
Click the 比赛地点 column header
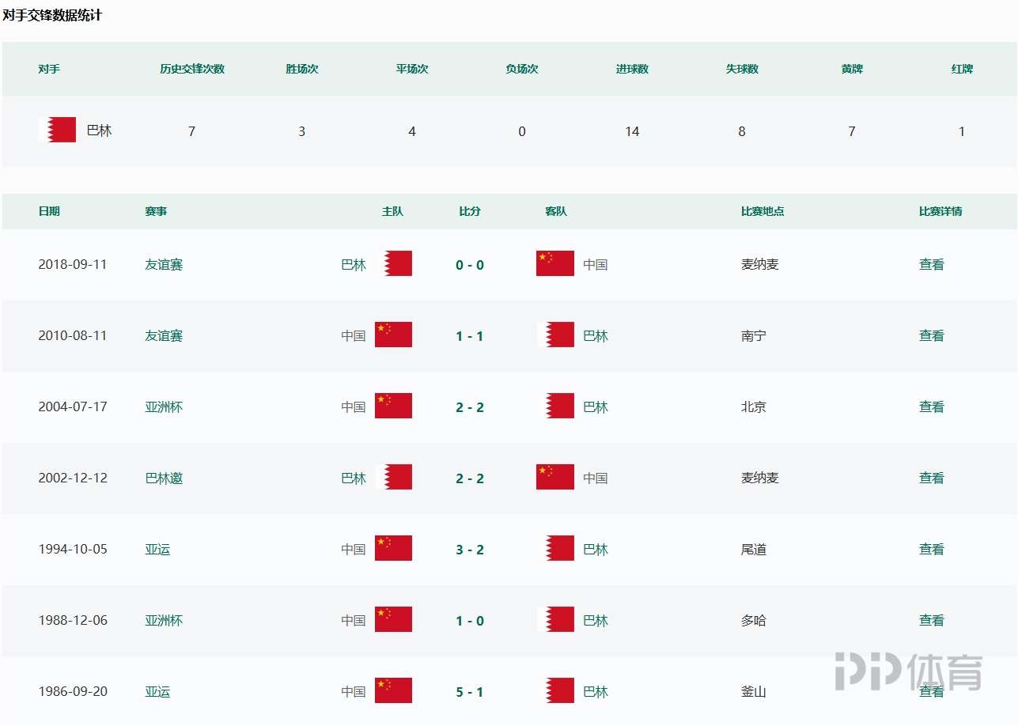tap(763, 211)
